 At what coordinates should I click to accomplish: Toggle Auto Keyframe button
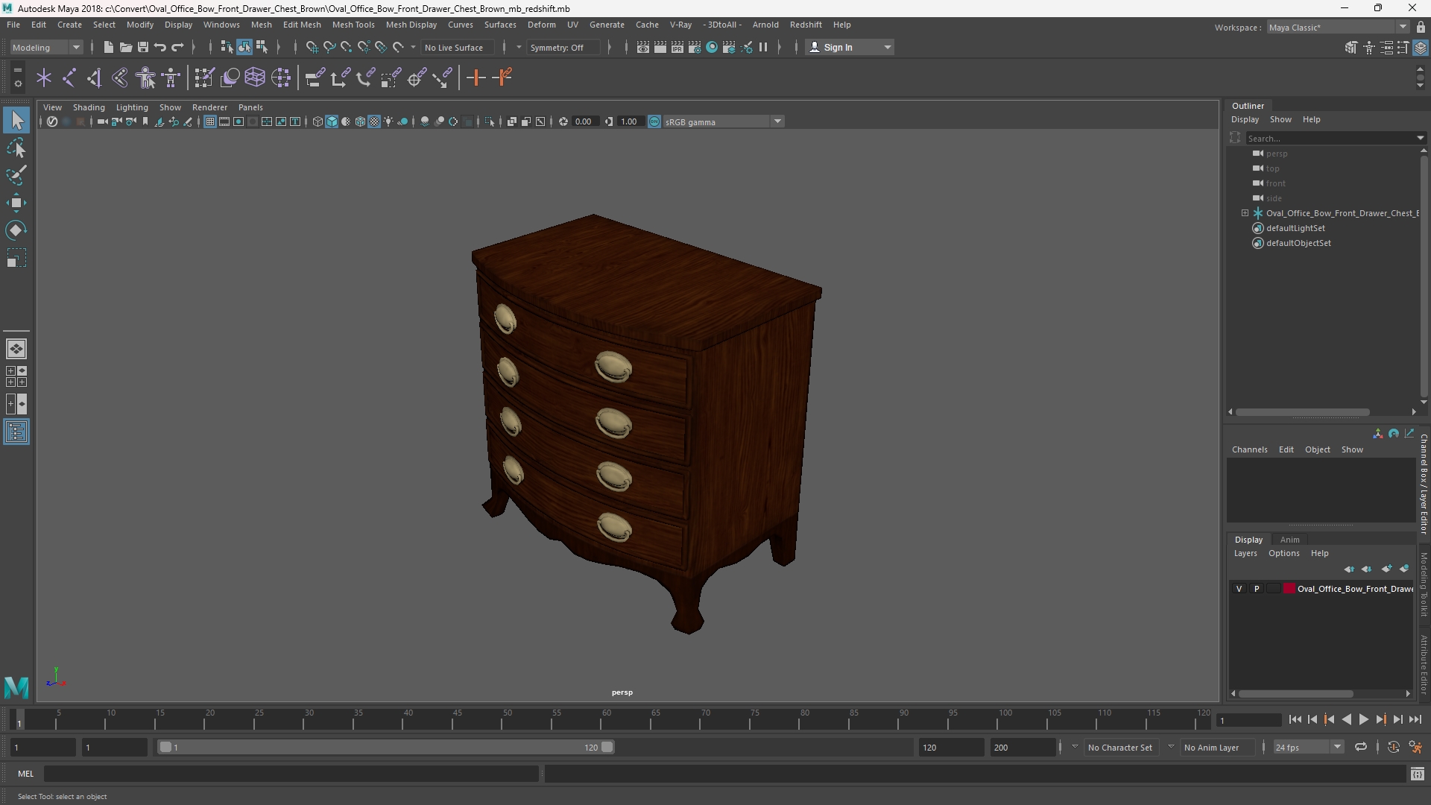[1393, 747]
